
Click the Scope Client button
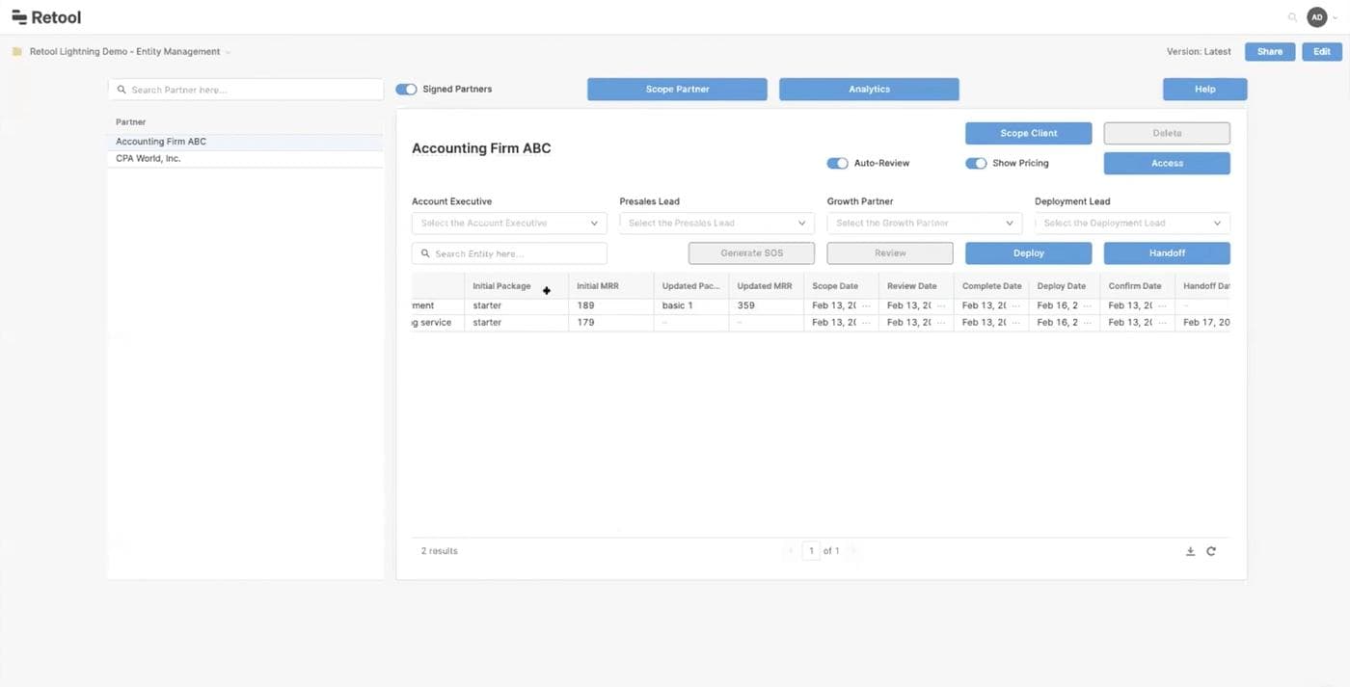tap(1028, 132)
